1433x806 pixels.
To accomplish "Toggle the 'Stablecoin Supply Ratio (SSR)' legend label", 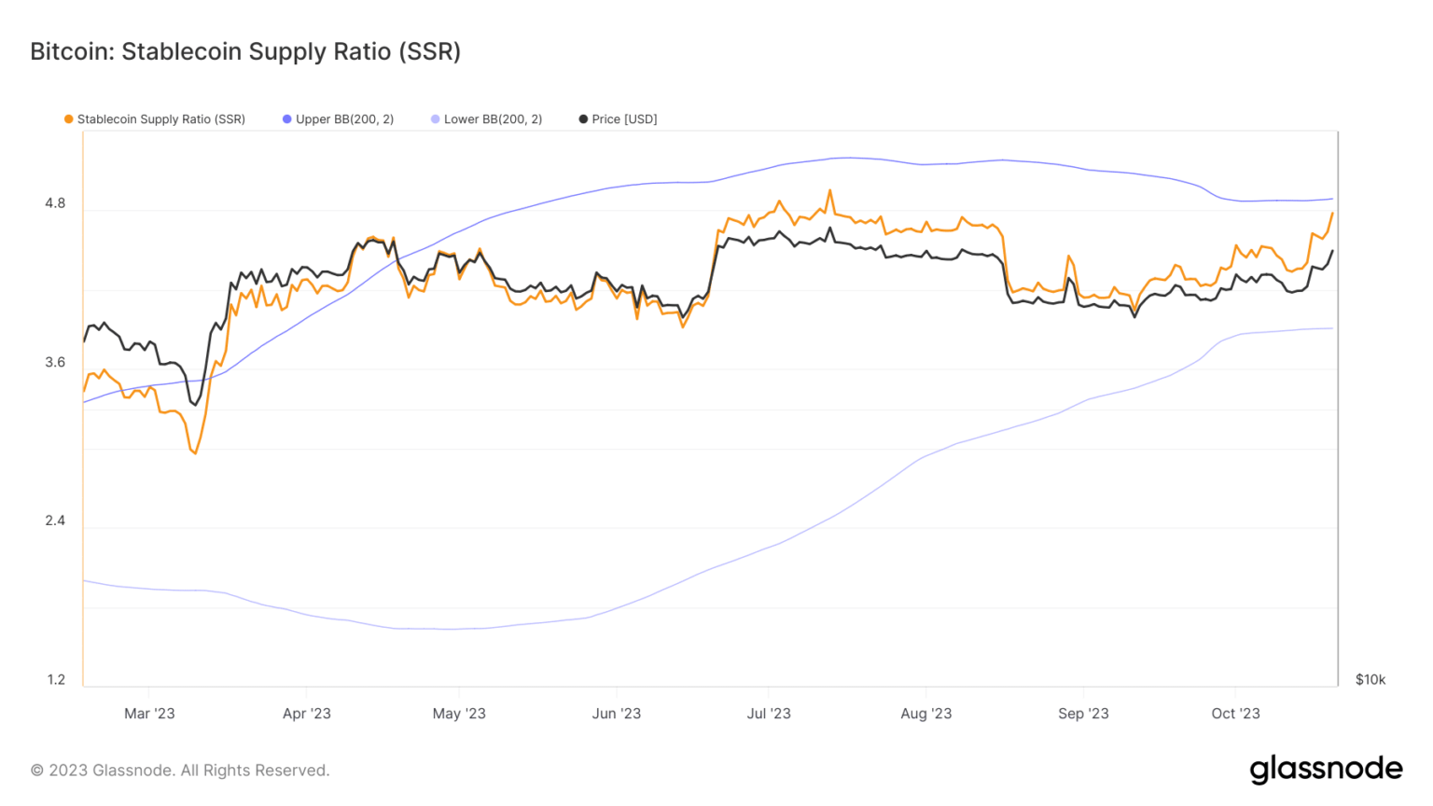I will 160,119.
